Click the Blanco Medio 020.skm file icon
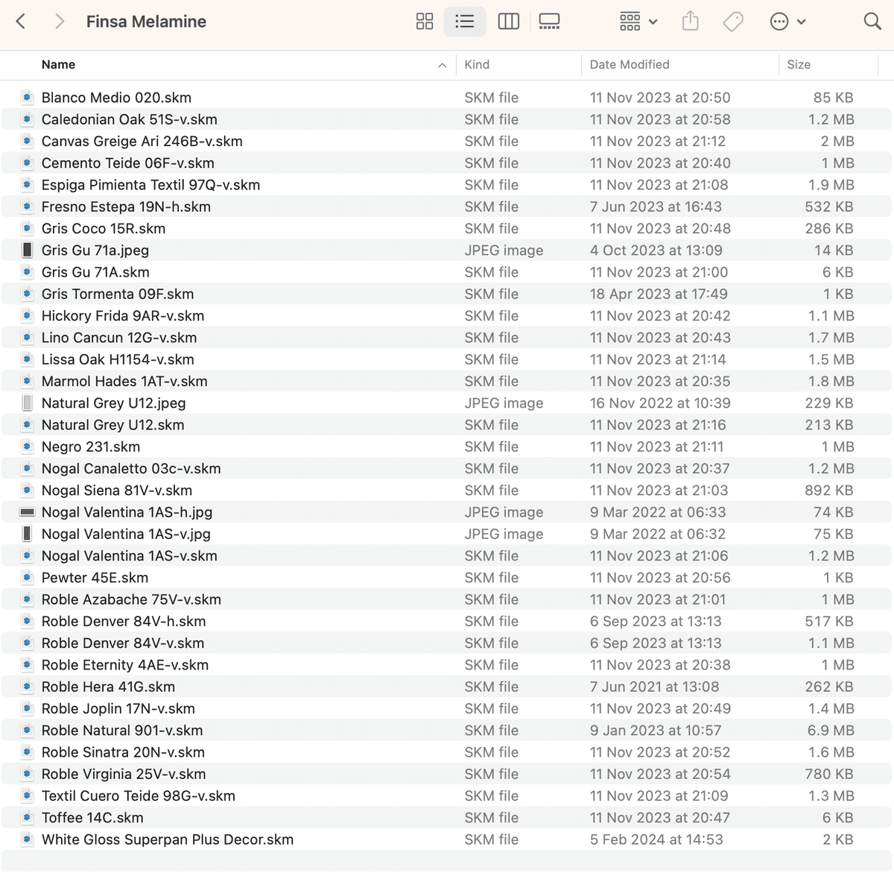Screen dimensions: 894x876 (x=28, y=98)
